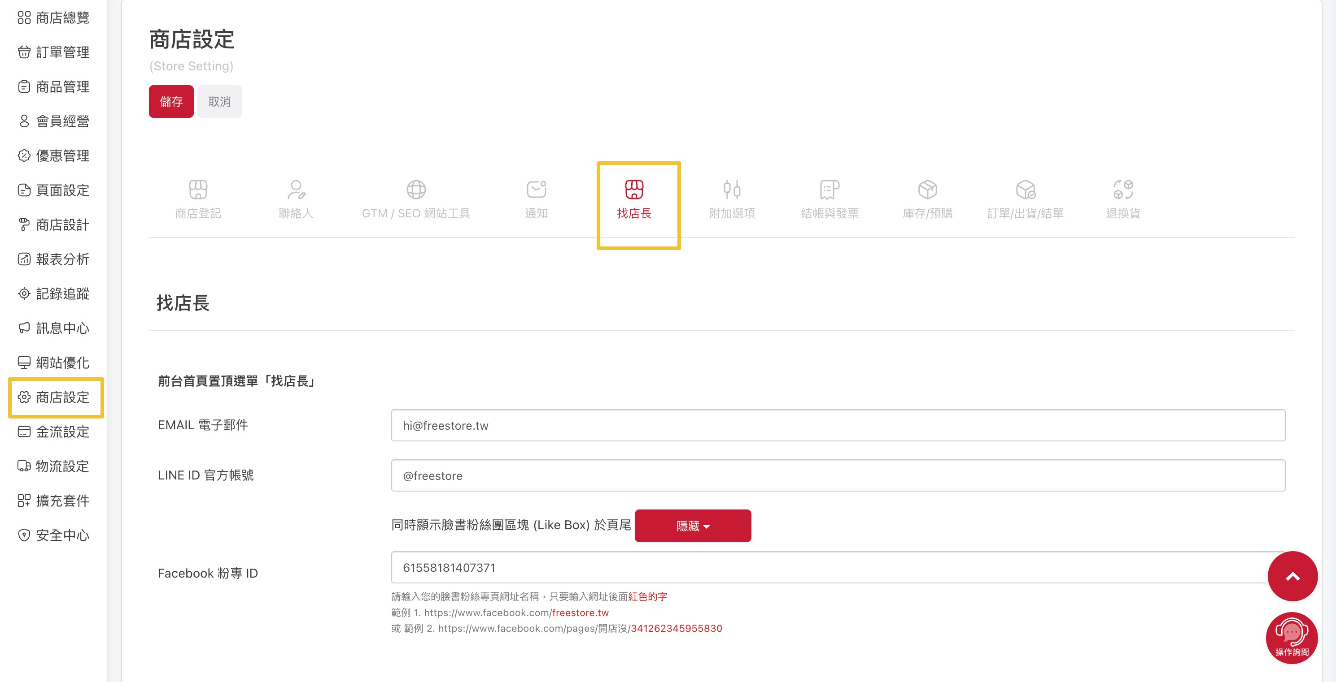Click the 前台首頁置頂選單「找店長」 heading

point(237,381)
